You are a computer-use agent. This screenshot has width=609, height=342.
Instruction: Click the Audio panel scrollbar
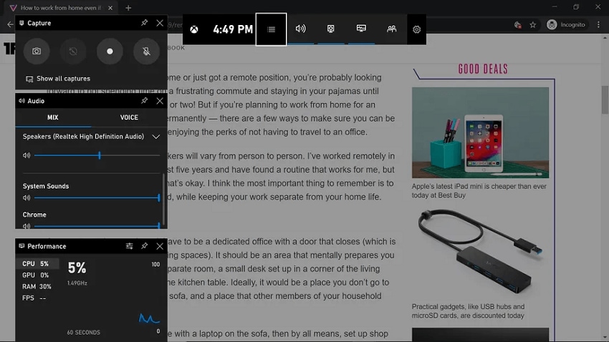[163, 198]
